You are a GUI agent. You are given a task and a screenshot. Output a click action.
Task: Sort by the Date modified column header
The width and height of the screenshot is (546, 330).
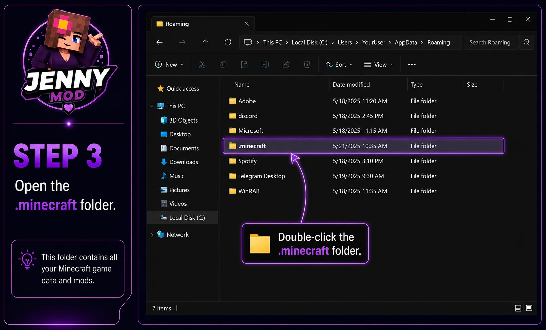point(351,85)
